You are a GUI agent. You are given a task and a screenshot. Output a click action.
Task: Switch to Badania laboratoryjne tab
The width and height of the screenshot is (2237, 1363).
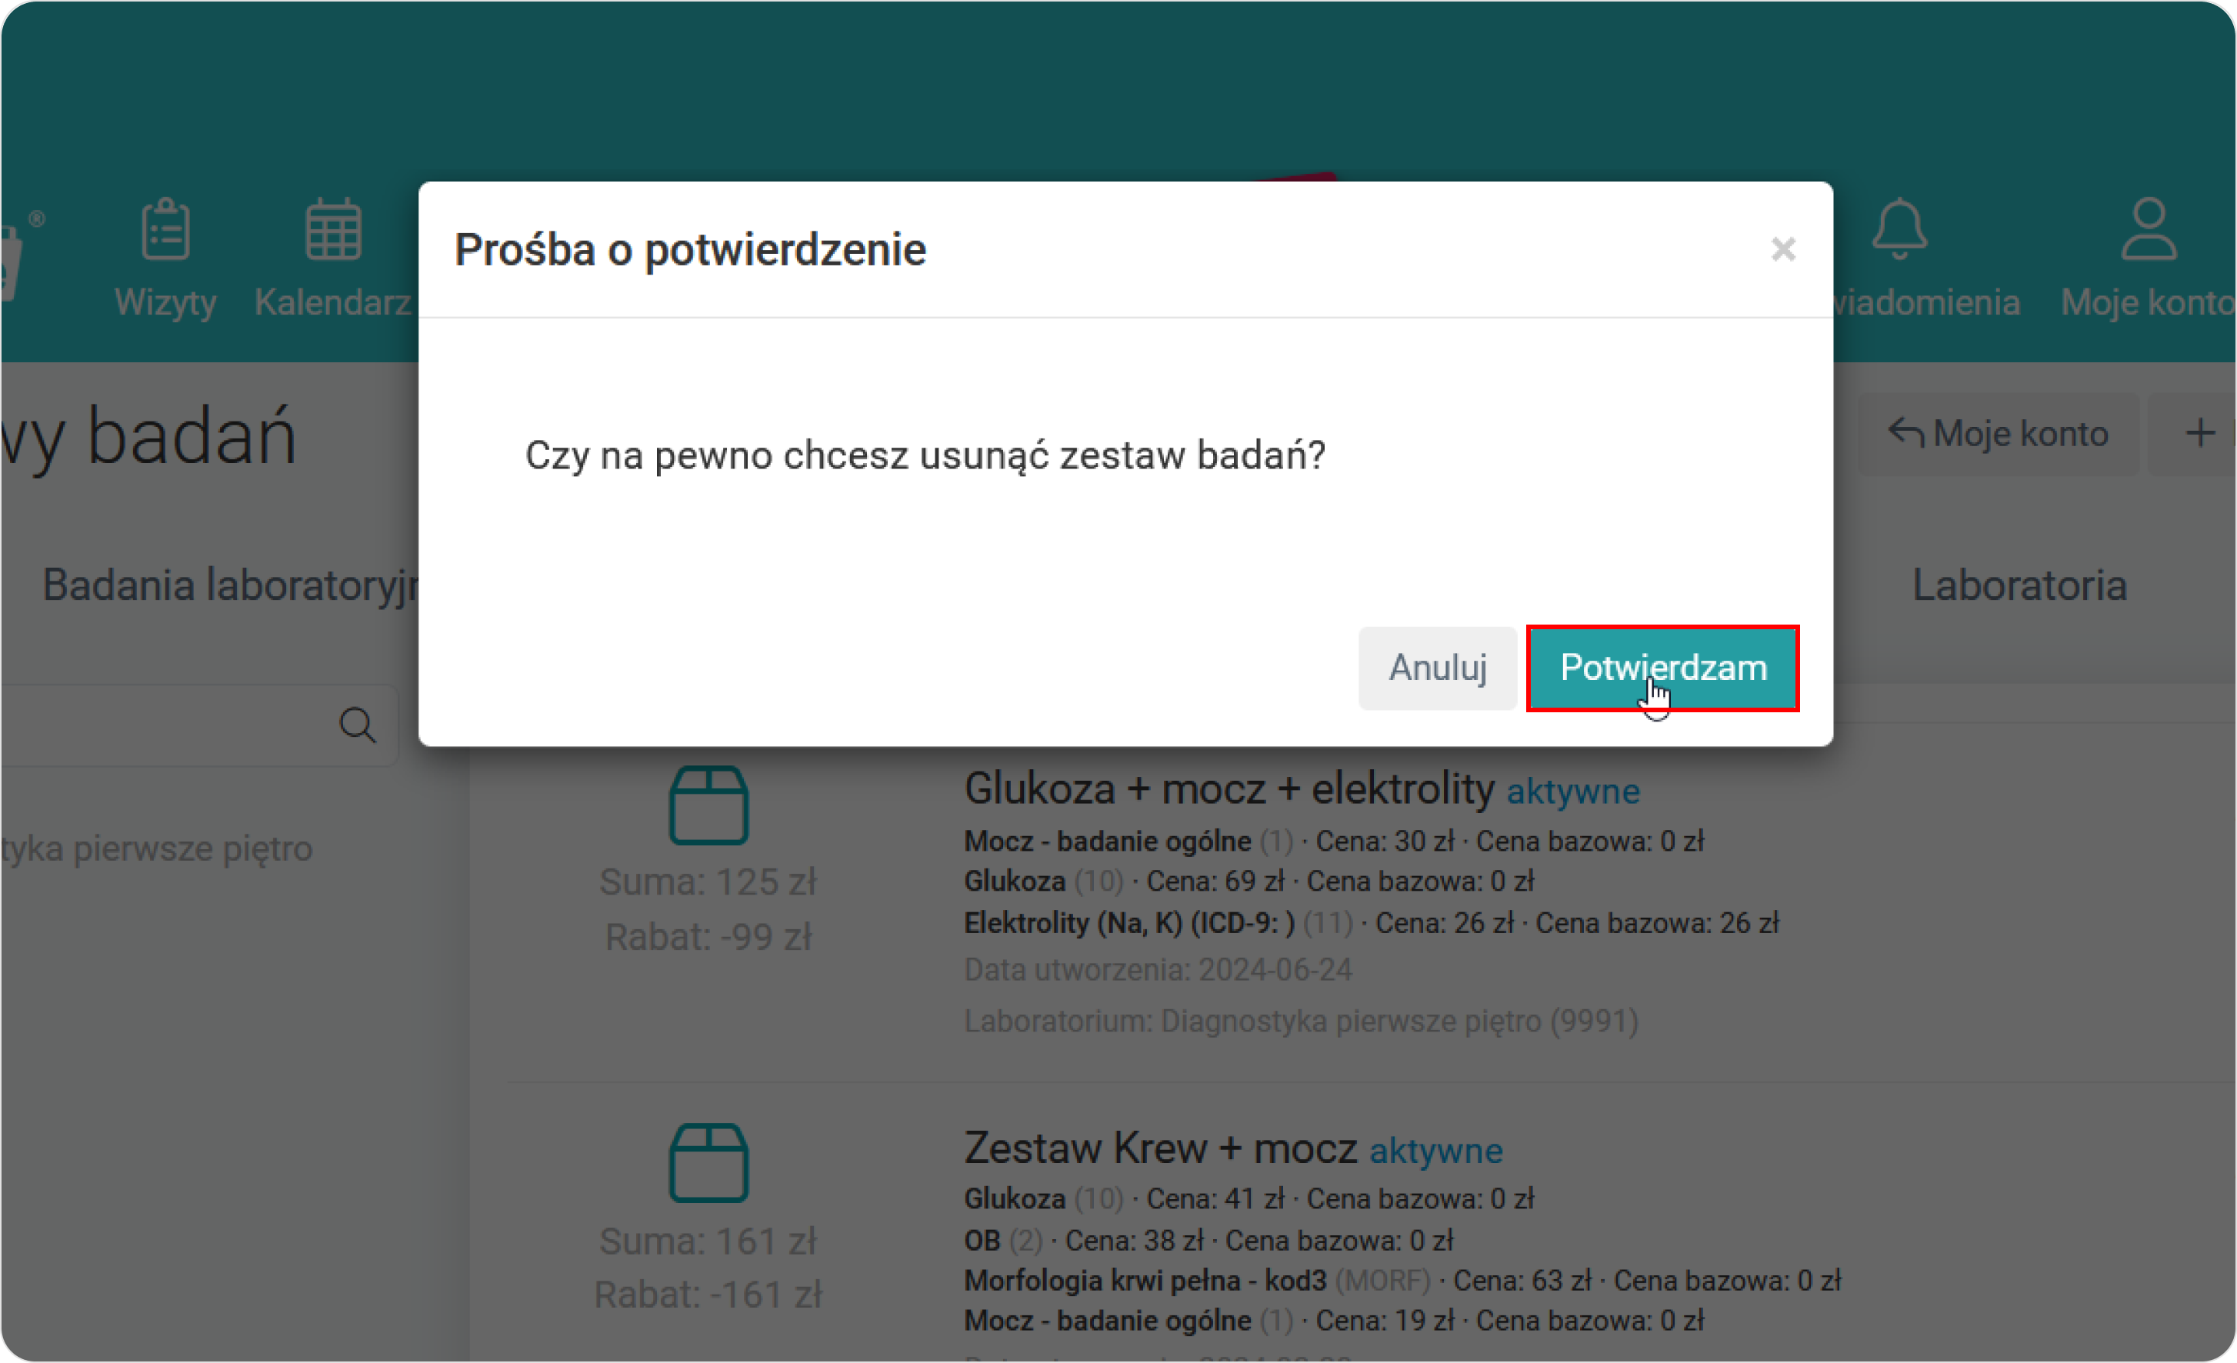[231, 585]
